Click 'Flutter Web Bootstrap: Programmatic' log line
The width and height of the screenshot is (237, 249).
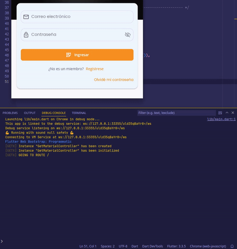pos(39,142)
